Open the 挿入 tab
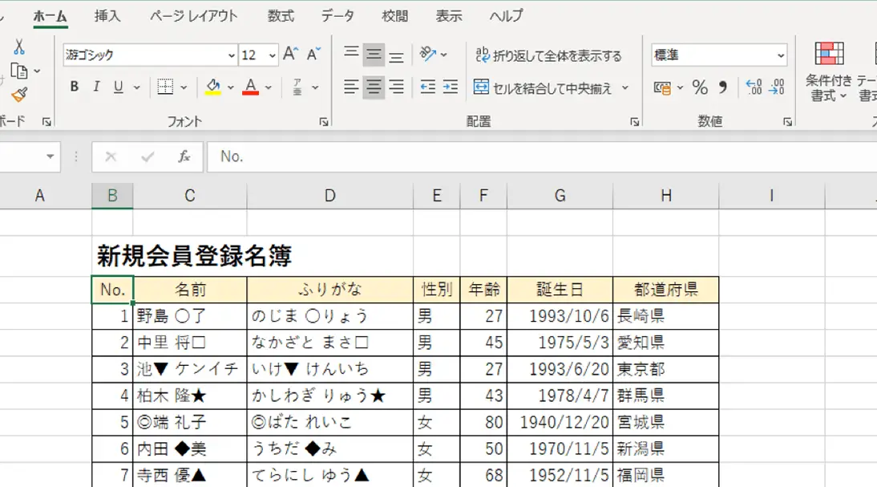 pos(107,16)
